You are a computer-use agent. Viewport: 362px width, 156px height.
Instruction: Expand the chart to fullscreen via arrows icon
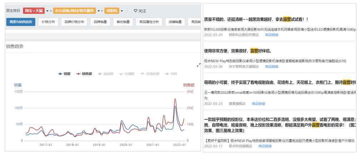pos(199,65)
